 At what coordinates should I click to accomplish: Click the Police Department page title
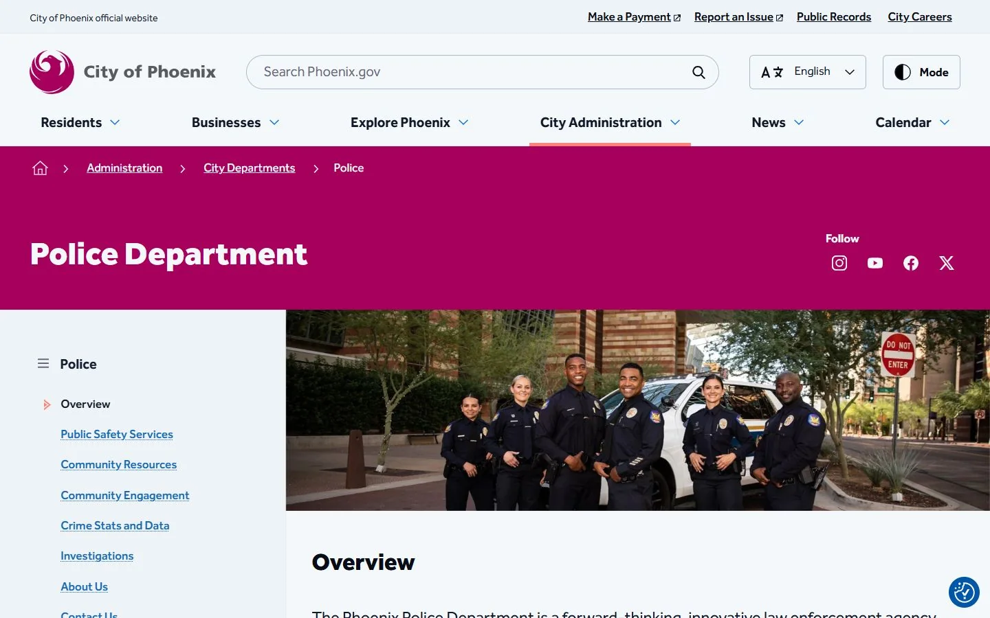168,255
